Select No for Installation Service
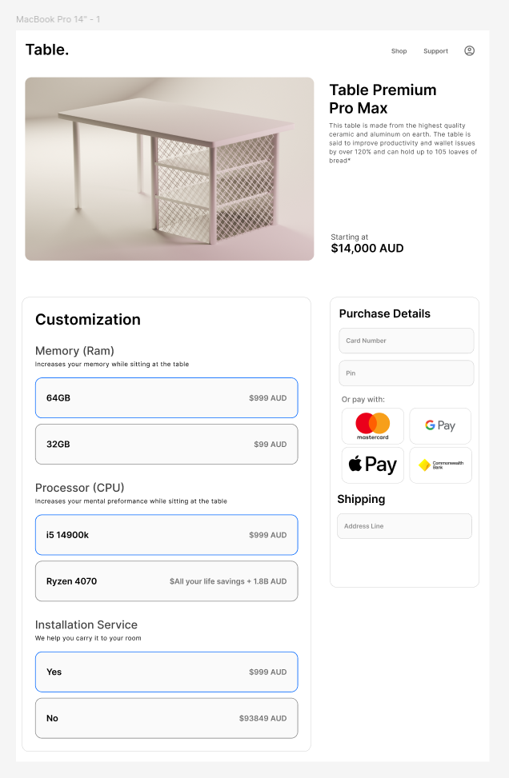 pyautogui.click(x=166, y=718)
